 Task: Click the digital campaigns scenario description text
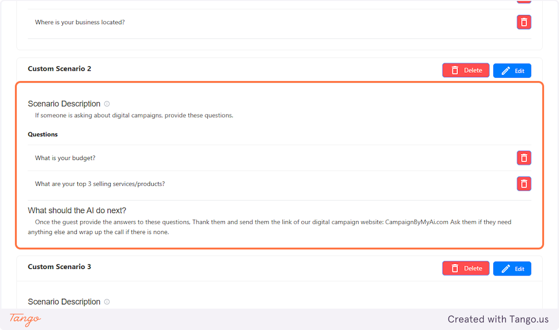[x=134, y=115]
